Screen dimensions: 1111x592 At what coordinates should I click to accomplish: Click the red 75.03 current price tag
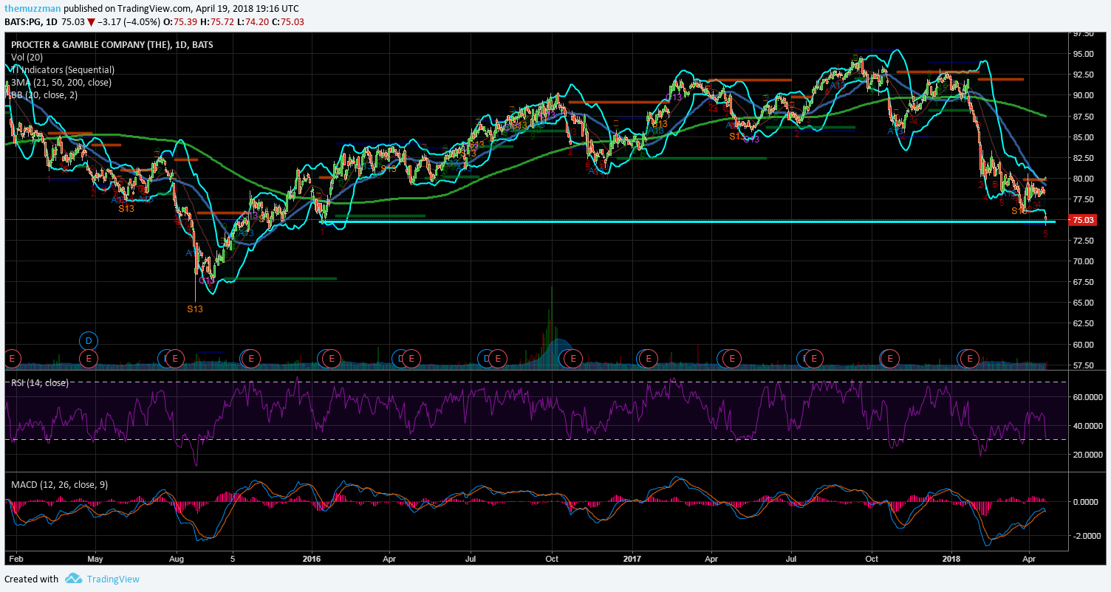click(x=1083, y=220)
